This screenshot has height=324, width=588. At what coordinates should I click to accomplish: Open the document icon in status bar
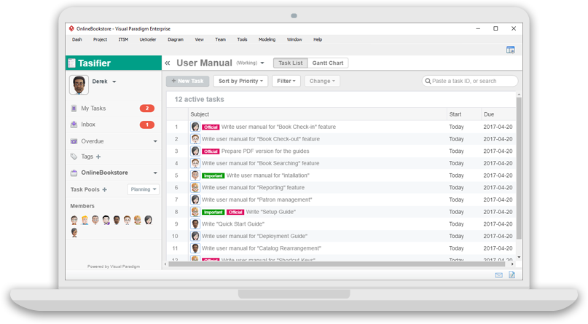pos(512,275)
